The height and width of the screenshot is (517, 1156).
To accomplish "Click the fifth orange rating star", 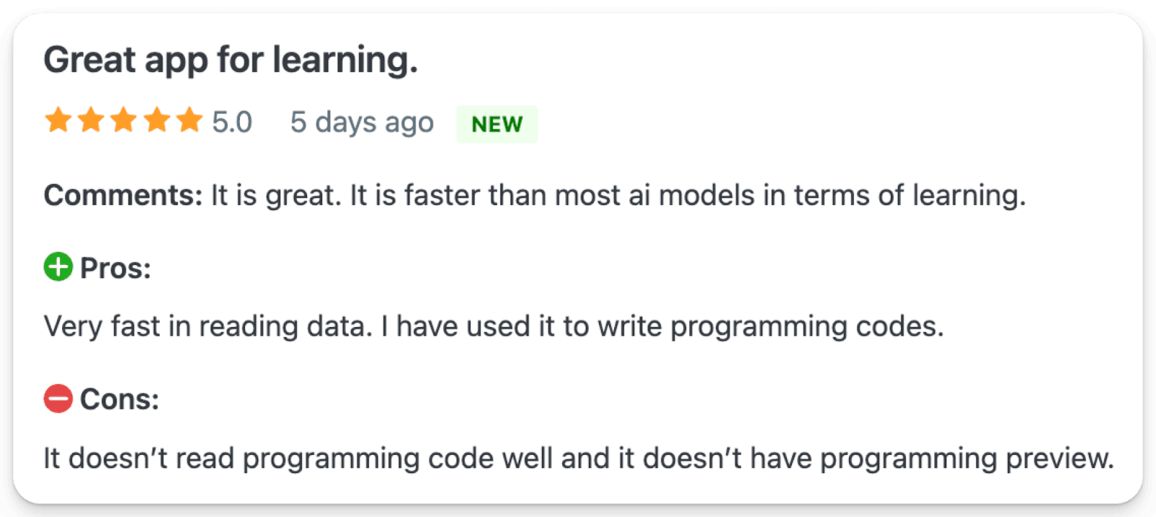I will click(x=189, y=121).
